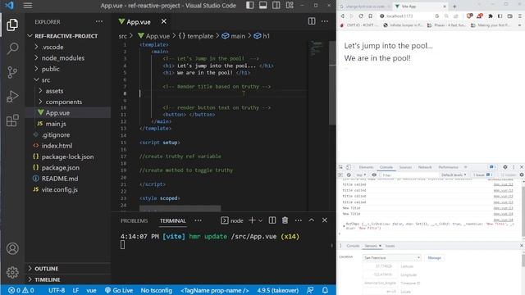Viewport: 525px width, 295px height.
Task: Click Go Live in the status bar
Action: (119, 290)
